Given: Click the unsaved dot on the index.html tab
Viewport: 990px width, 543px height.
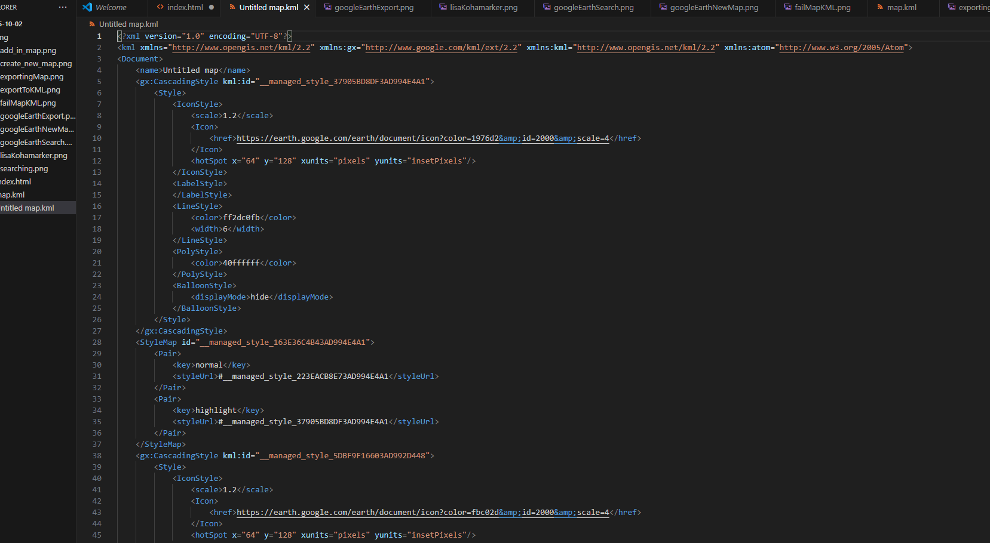Looking at the screenshot, I should (212, 7).
